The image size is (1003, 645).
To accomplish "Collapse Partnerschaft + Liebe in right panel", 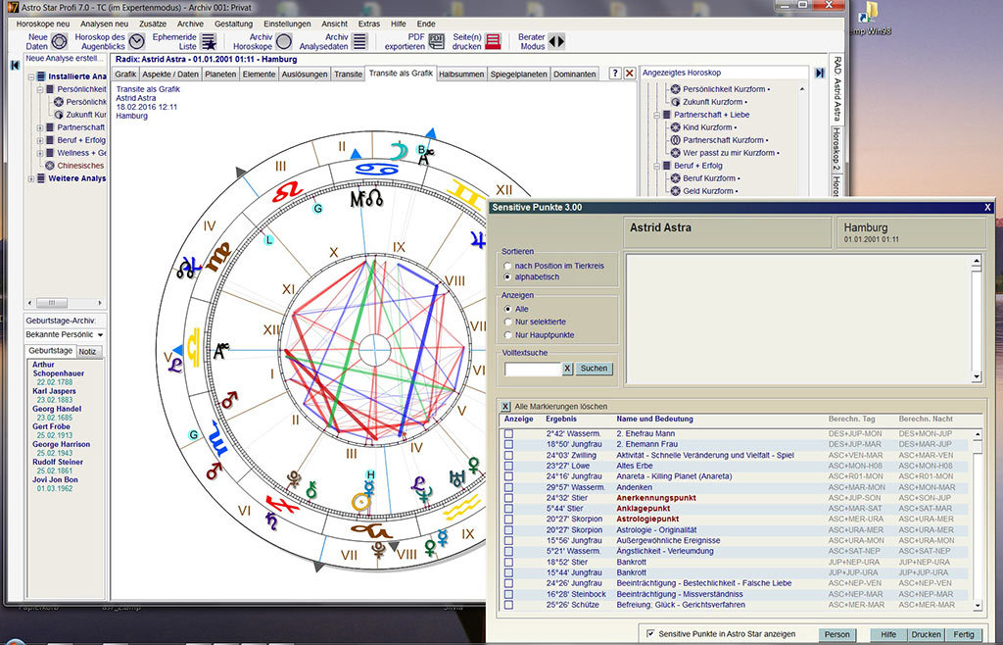I will [x=656, y=115].
